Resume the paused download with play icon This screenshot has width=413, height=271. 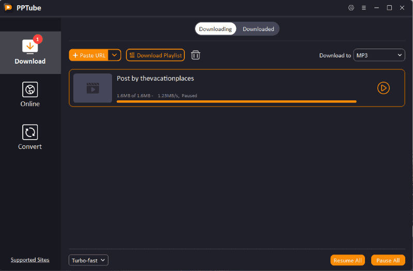click(383, 88)
